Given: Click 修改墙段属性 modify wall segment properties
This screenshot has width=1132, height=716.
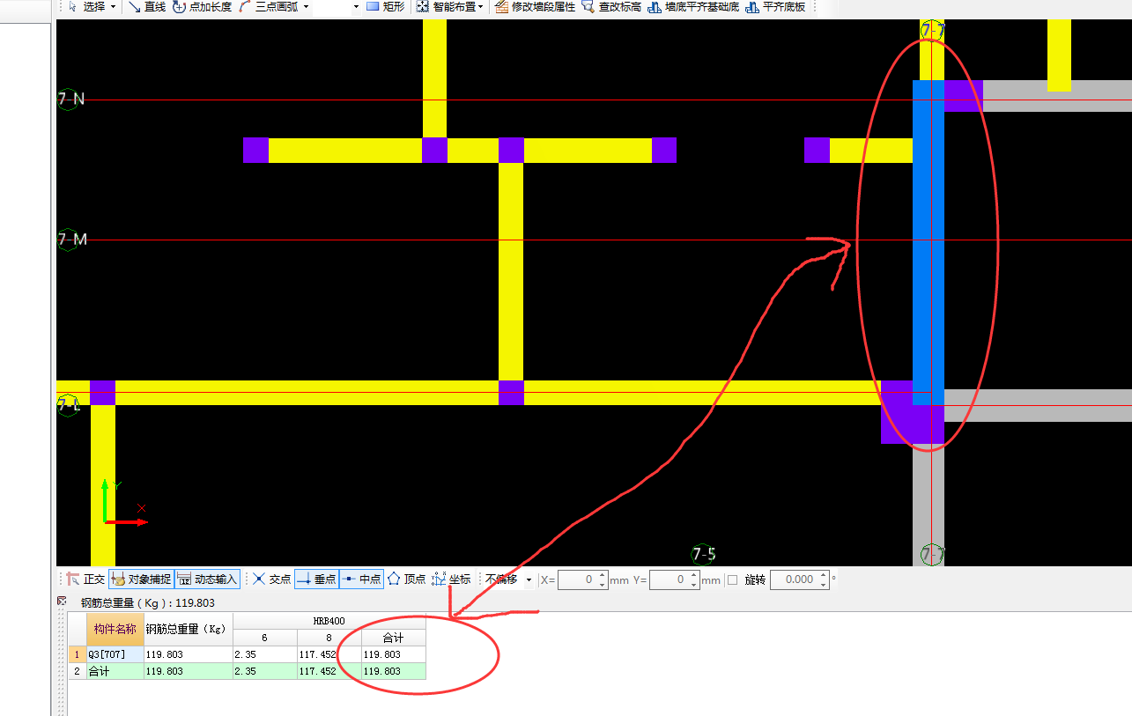Looking at the screenshot, I should [x=535, y=6].
